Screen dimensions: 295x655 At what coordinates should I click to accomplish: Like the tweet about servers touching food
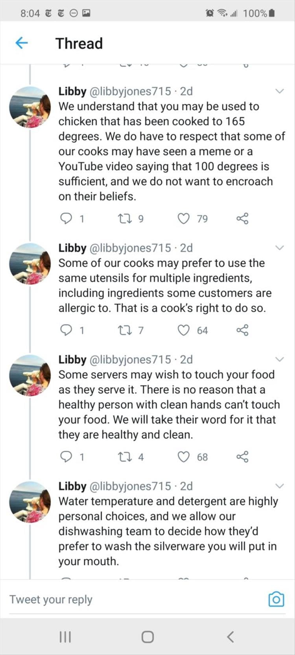point(184,457)
